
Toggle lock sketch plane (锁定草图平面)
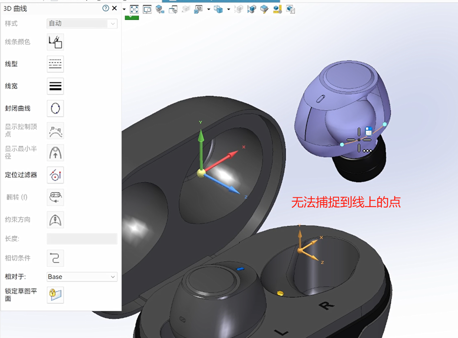(55, 295)
